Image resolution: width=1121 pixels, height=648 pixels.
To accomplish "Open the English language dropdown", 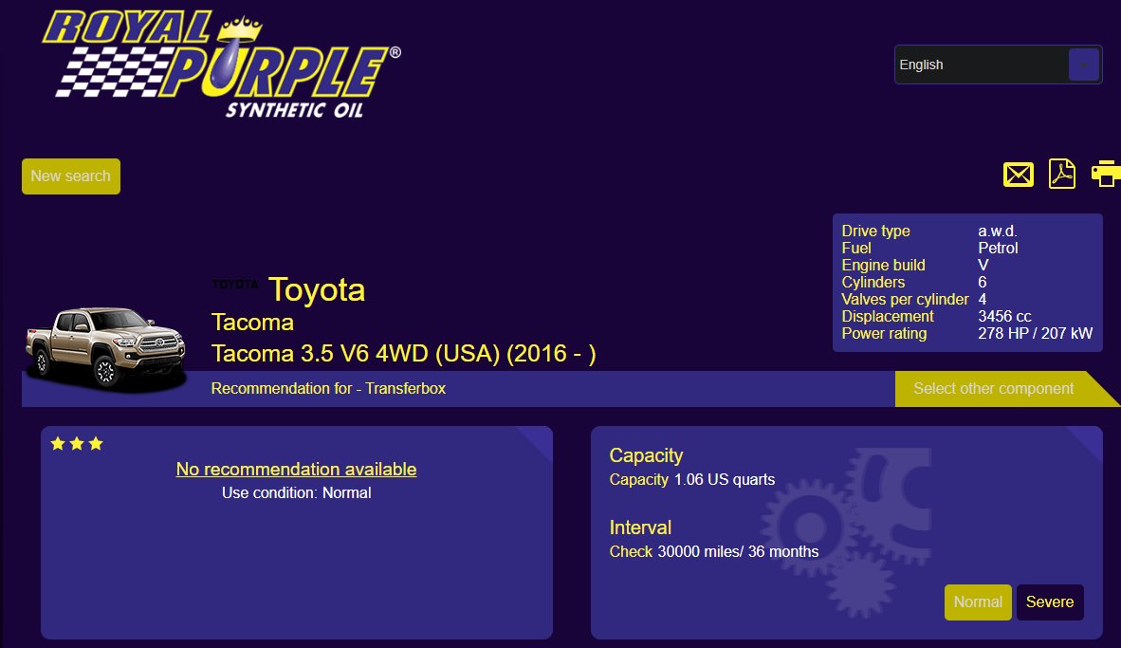I will [998, 65].
